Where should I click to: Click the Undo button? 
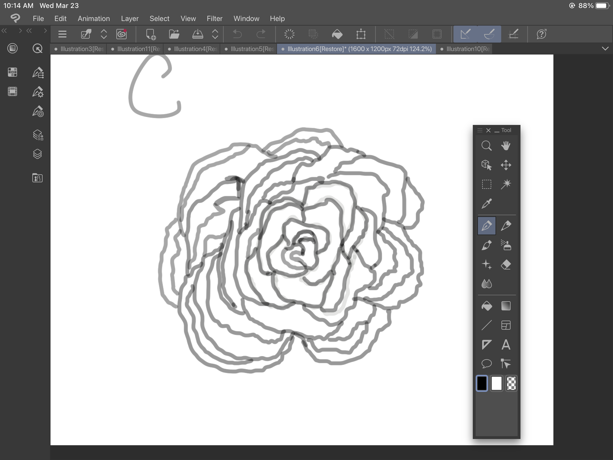click(x=237, y=34)
